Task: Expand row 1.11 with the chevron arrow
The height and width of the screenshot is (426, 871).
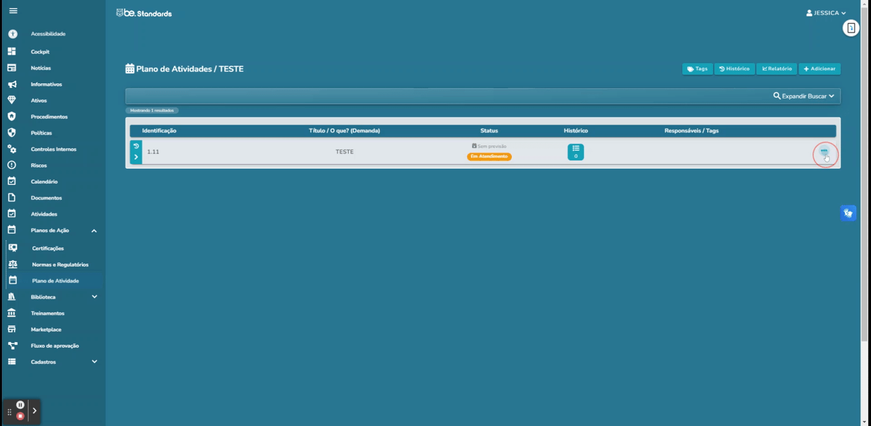Action: point(136,157)
